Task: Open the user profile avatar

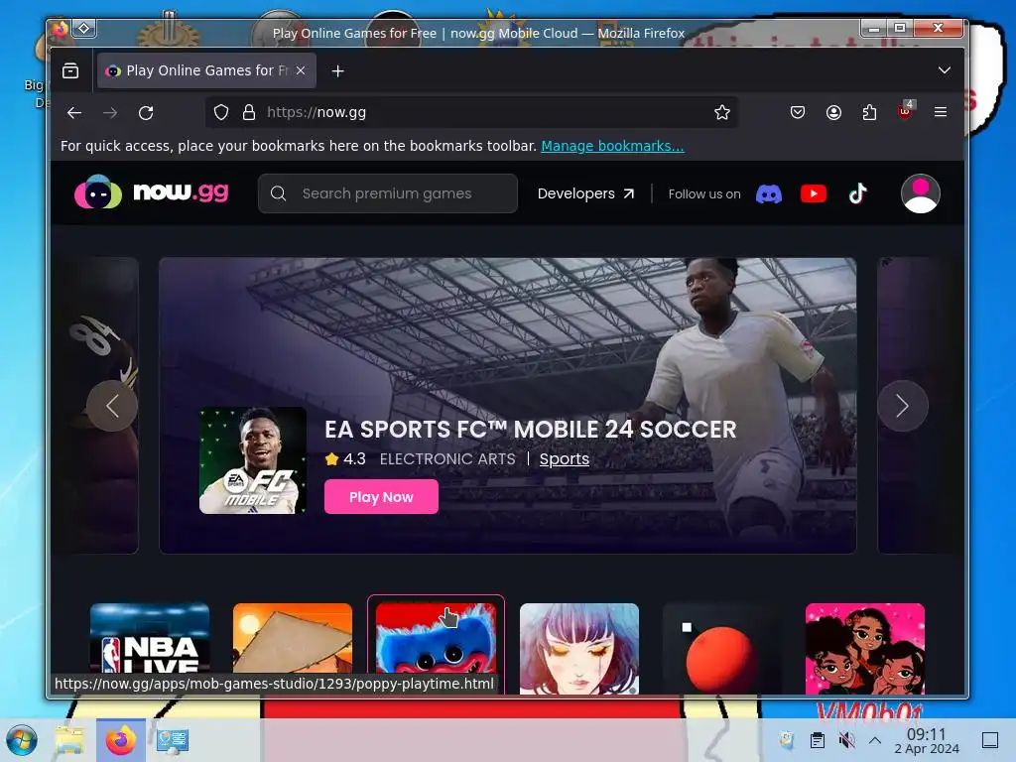Action: point(920,193)
